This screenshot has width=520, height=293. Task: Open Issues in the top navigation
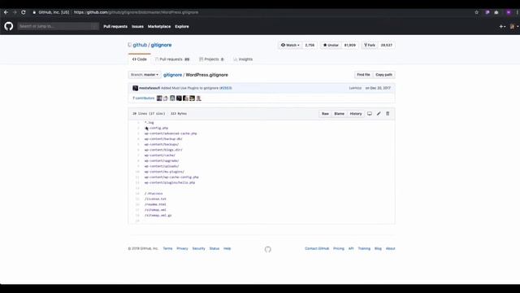pyautogui.click(x=137, y=27)
